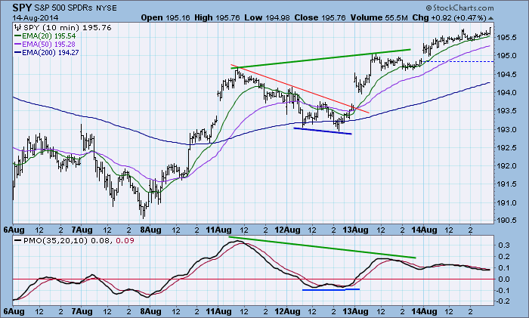The width and height of the screenshot is (529, 318).
Task: Click the red 0.09 PMO signal value
Action: click(125, 241)
